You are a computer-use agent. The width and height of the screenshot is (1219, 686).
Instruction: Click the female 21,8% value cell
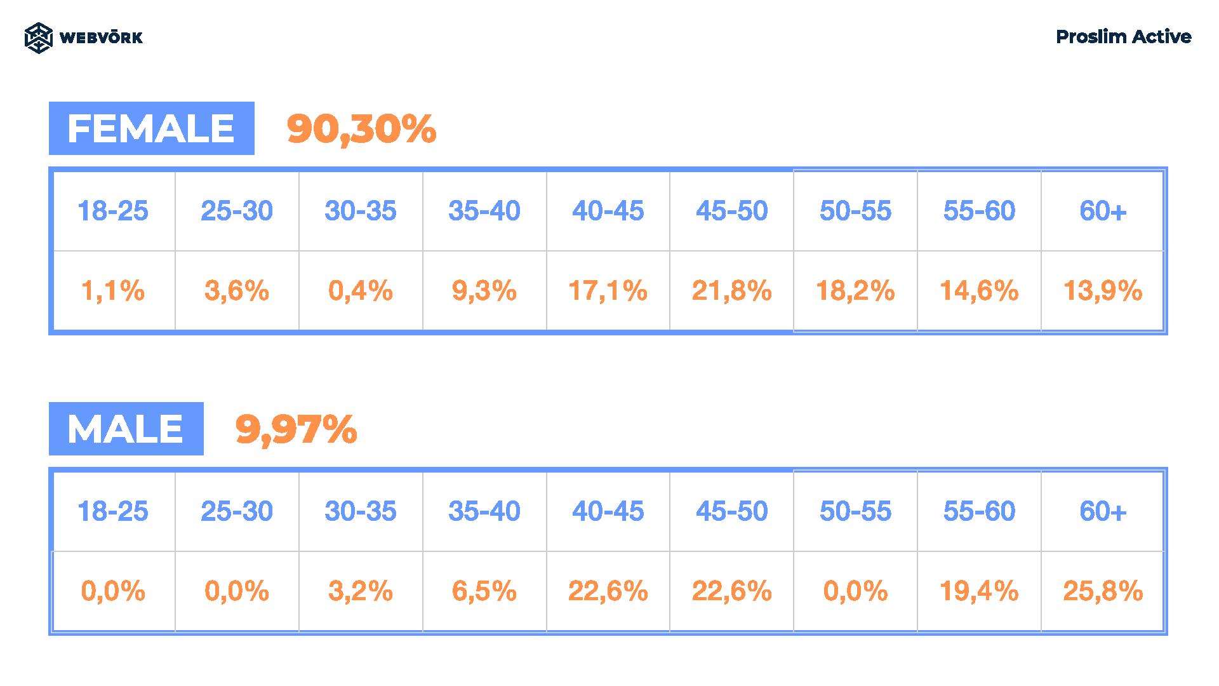point(732,291)
